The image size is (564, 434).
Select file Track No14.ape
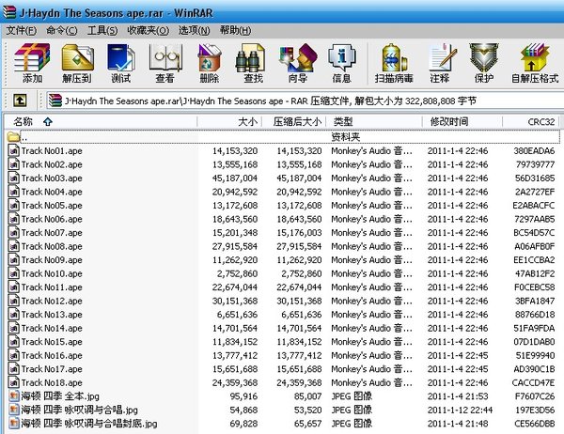coord(52,328)
